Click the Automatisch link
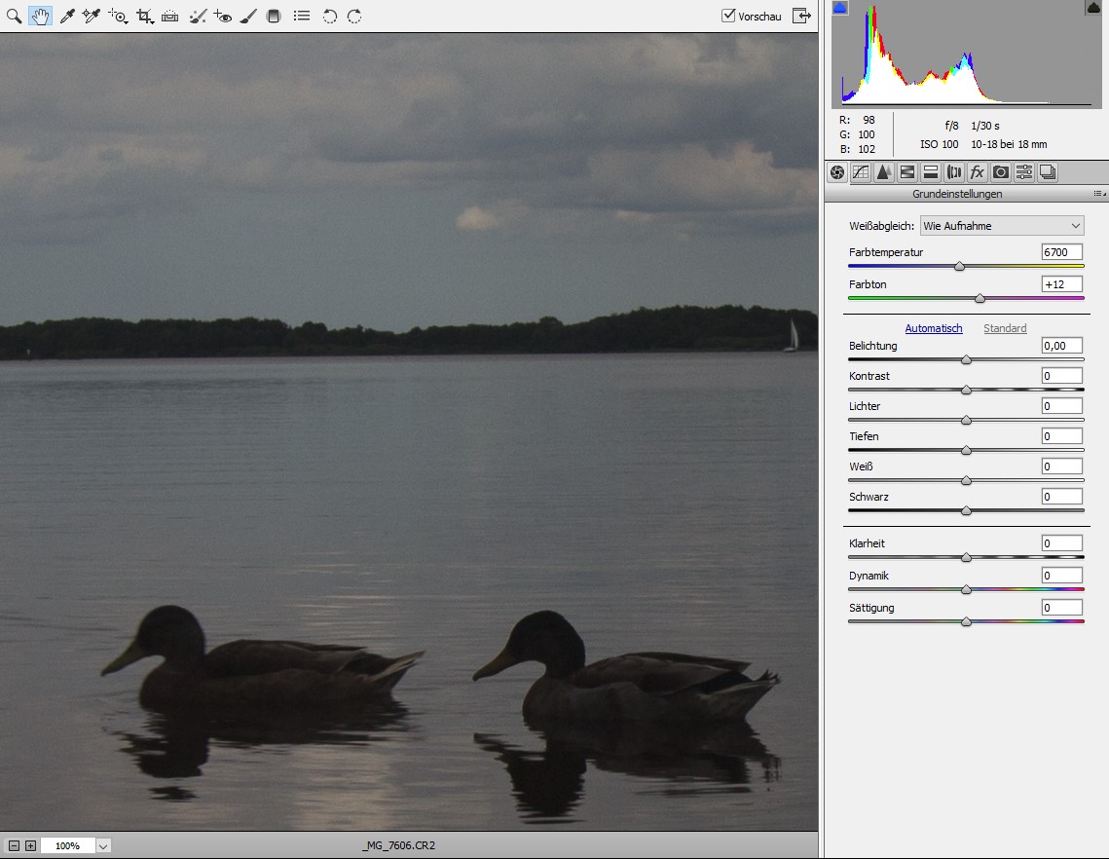 934,328
